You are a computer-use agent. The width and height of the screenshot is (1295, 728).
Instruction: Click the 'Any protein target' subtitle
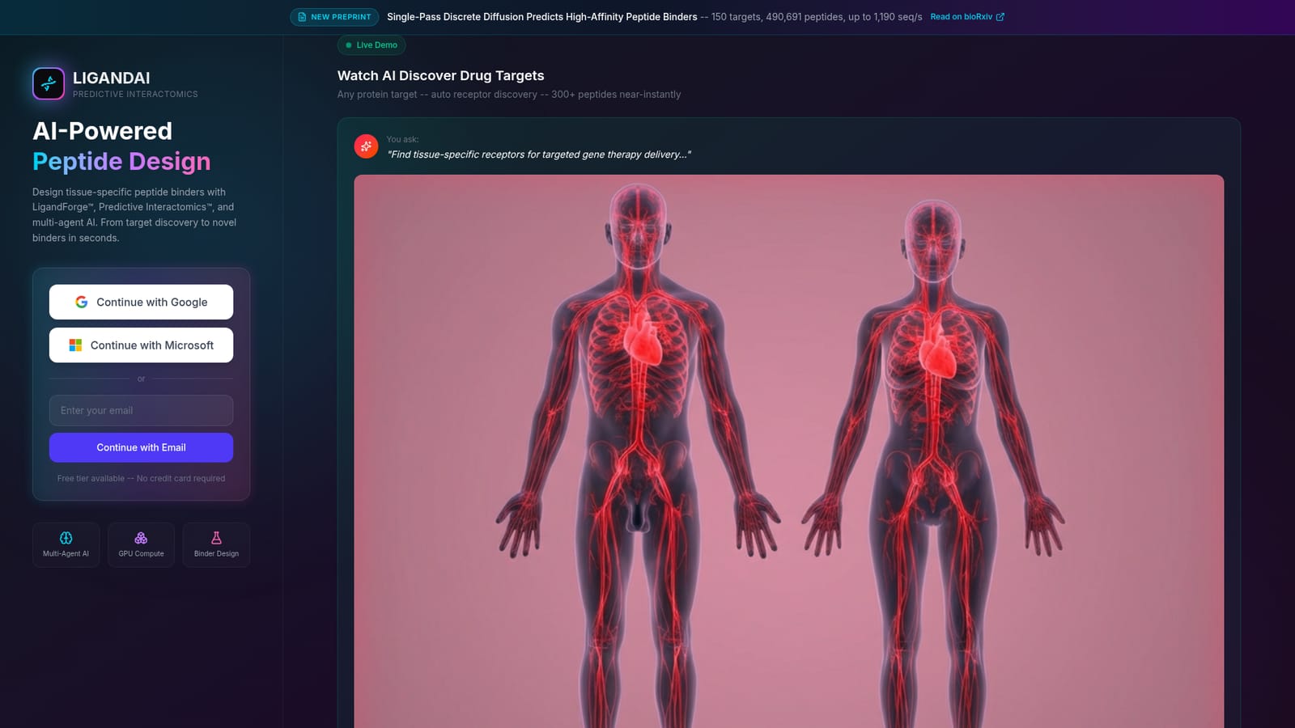pos(509,95)
